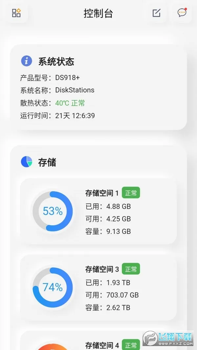Open the 存储空间 1 title

[x=102, y=193]
